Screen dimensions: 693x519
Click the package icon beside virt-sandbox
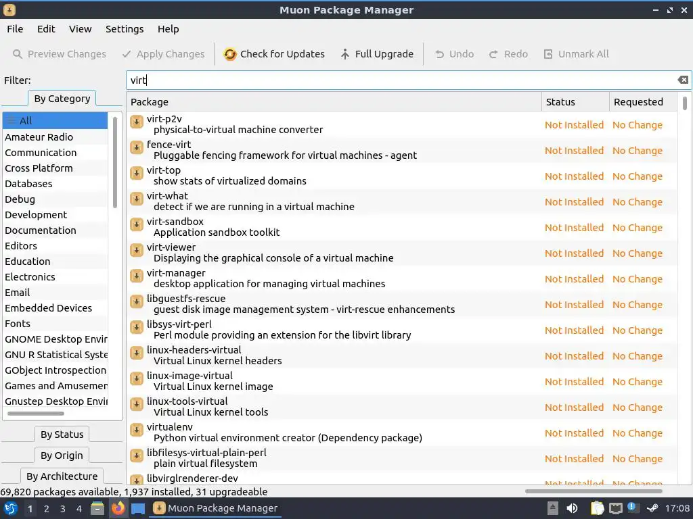pyautogui.click(x=137, y=224)
